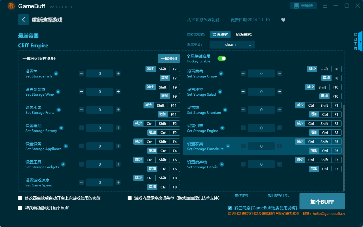Open the steam game platform dropdown
363x227 pixels.
pos(232,45)
